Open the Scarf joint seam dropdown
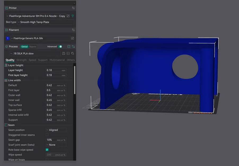This screenshot has width=239, height=166. click(56, 145)
